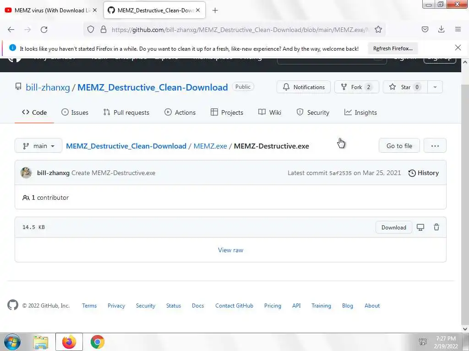Download the MEMZ-Destructive.exe file
This screenshot has height=351, width=469.
coord(393,228)
